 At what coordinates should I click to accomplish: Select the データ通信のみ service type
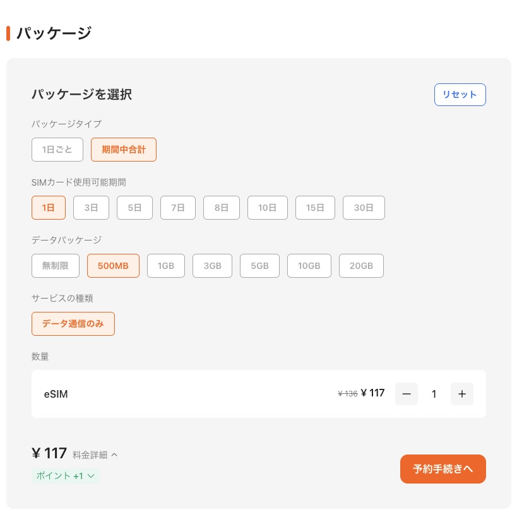click(x=73, y=324)
